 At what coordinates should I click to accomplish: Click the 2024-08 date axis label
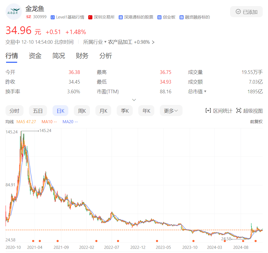click(x=241, y=247)
